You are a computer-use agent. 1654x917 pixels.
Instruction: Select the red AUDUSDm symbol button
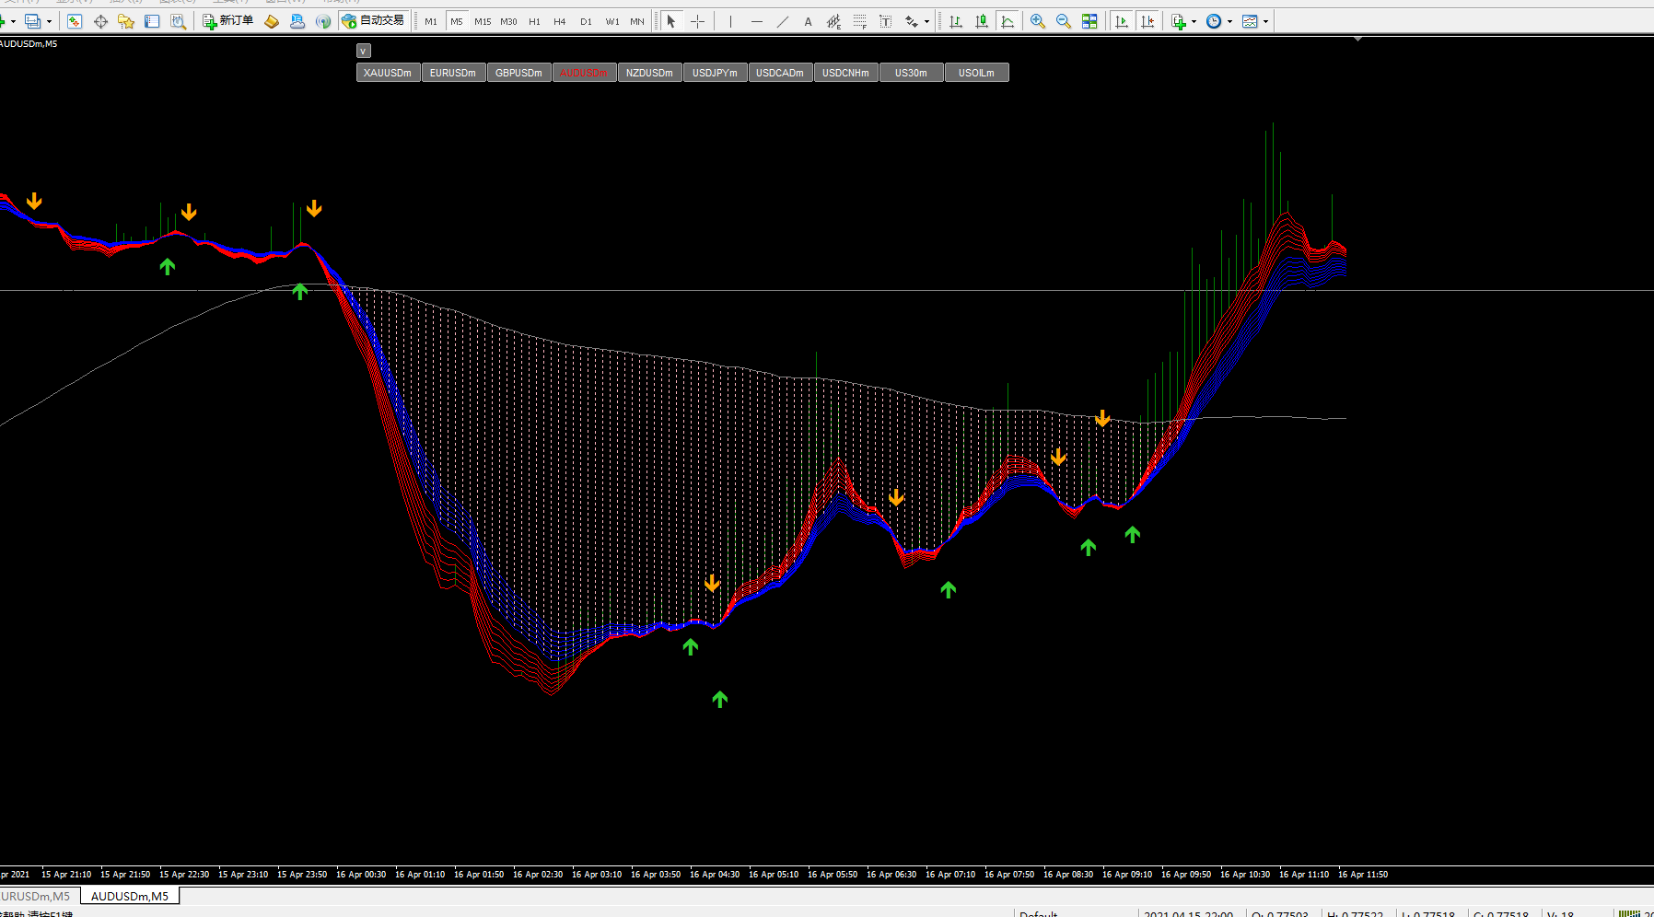click(x=584, y=73)
